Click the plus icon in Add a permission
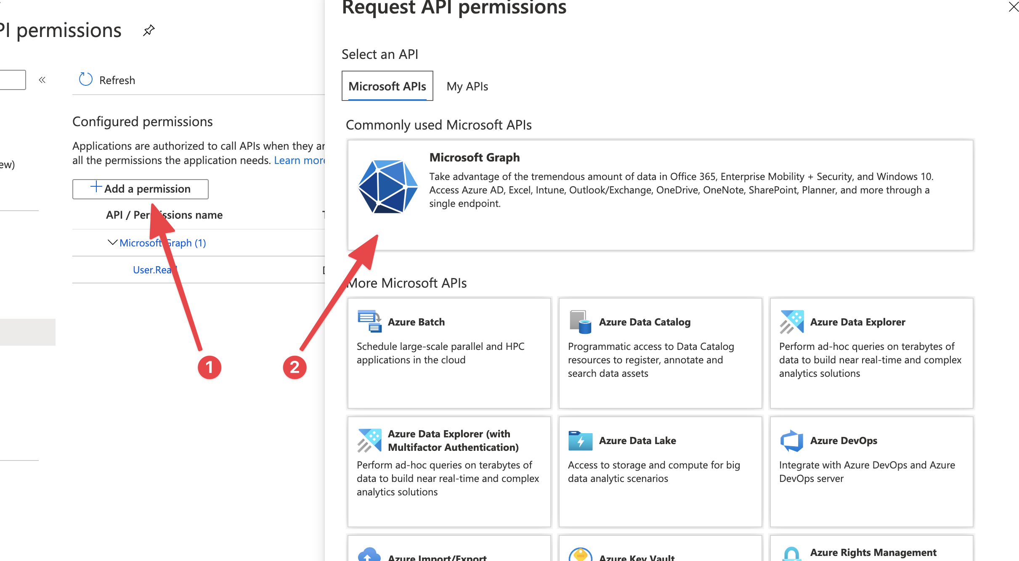The width and height of the screenshot is (1019, 561). coord(96,187)
